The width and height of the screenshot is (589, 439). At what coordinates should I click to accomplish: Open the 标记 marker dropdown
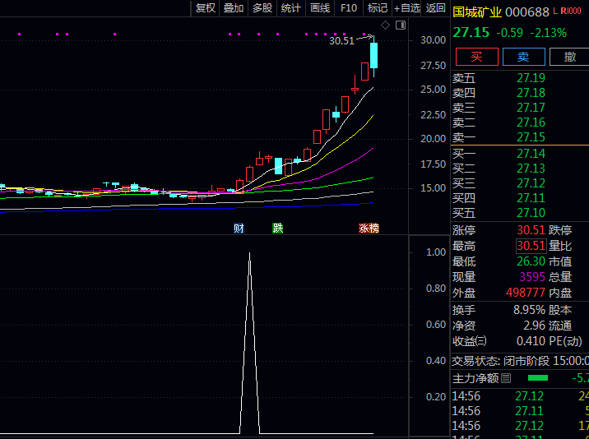378,8
